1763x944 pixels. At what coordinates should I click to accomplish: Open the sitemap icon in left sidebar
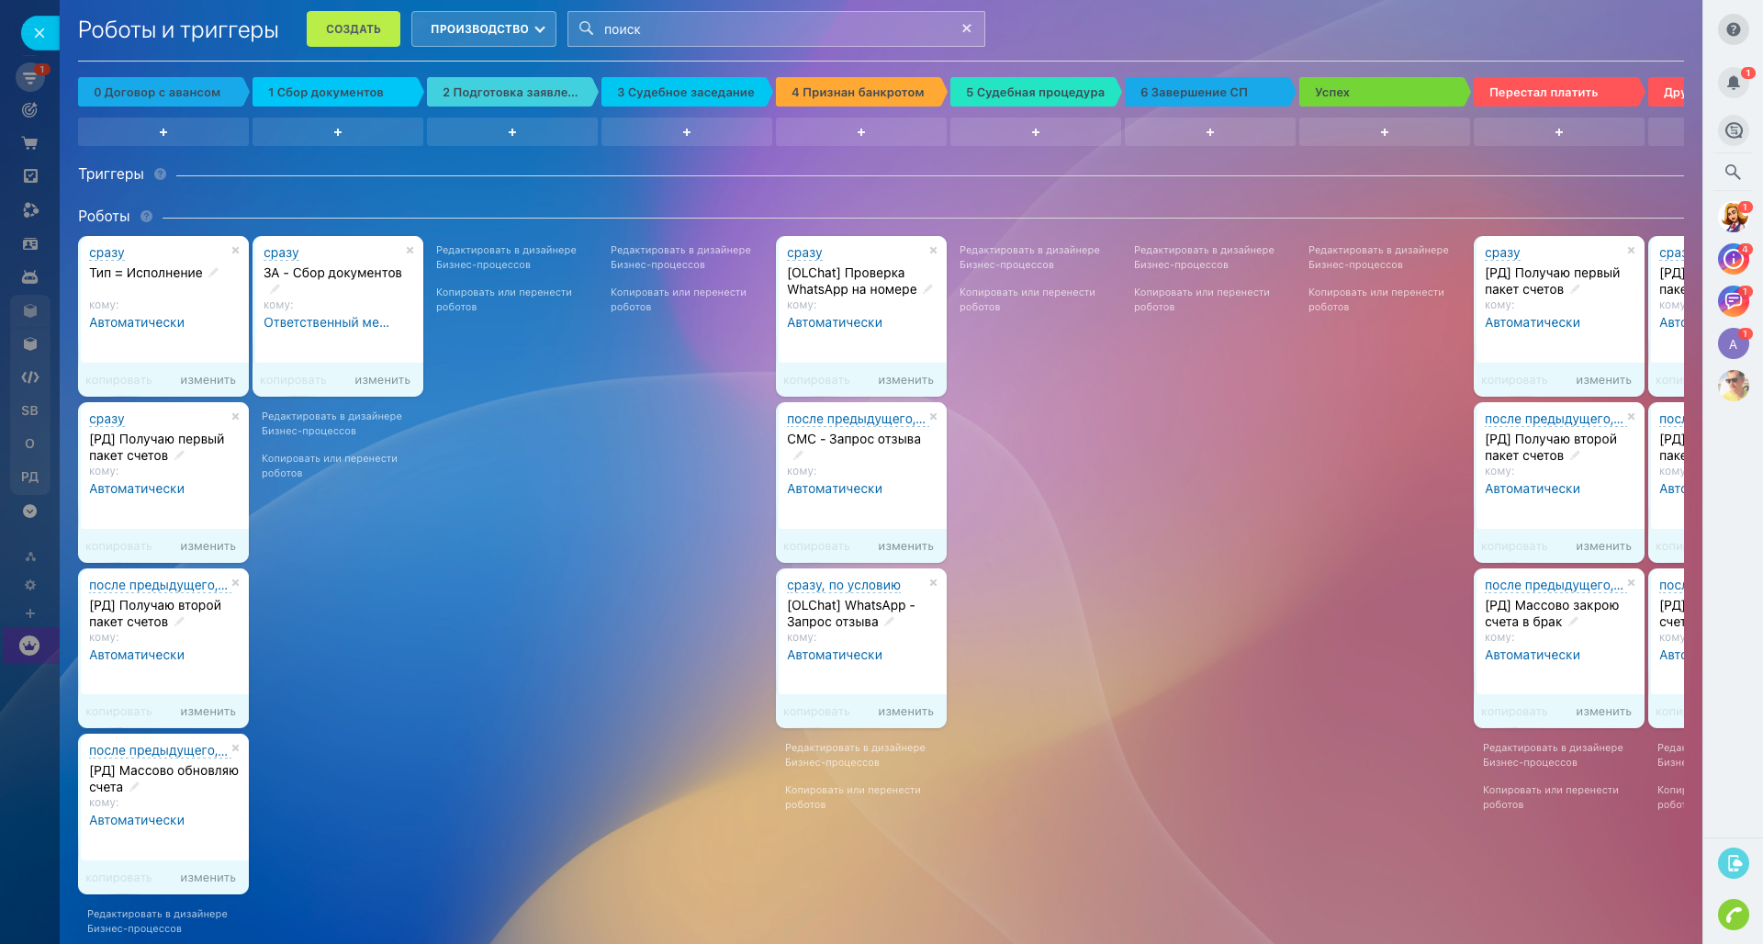pos(30,556)
